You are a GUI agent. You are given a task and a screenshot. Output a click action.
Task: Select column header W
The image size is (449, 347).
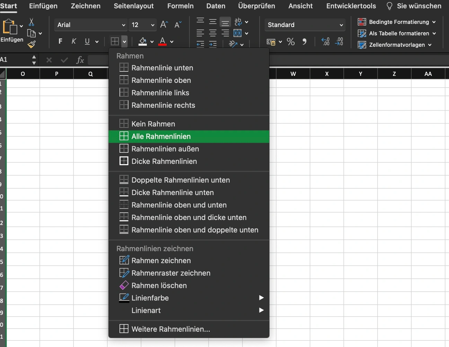click(x=293, y=74)
